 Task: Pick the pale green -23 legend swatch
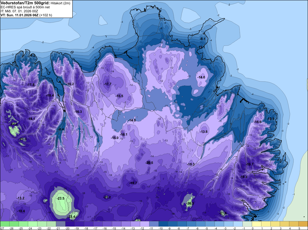point(42,224)
